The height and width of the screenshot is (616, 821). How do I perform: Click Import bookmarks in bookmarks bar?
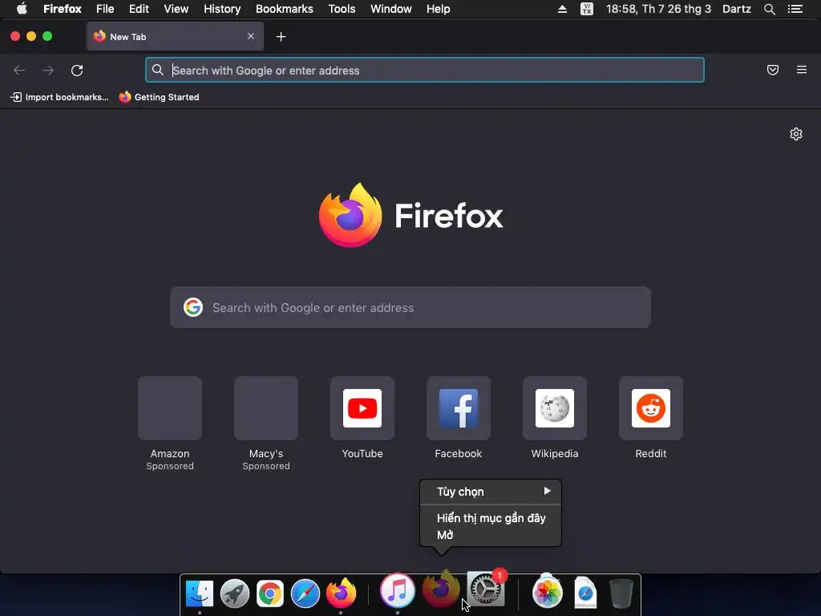click(59, 97)
